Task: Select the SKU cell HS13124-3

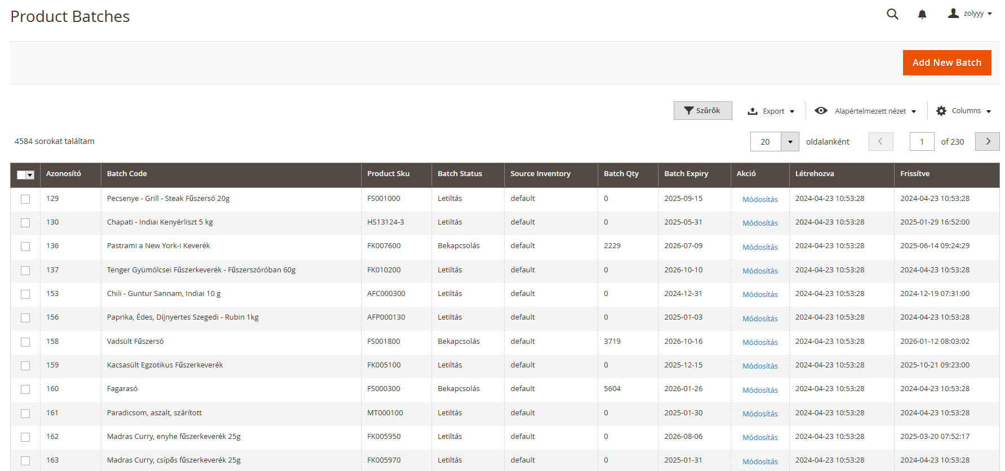Action: [385, 222]
